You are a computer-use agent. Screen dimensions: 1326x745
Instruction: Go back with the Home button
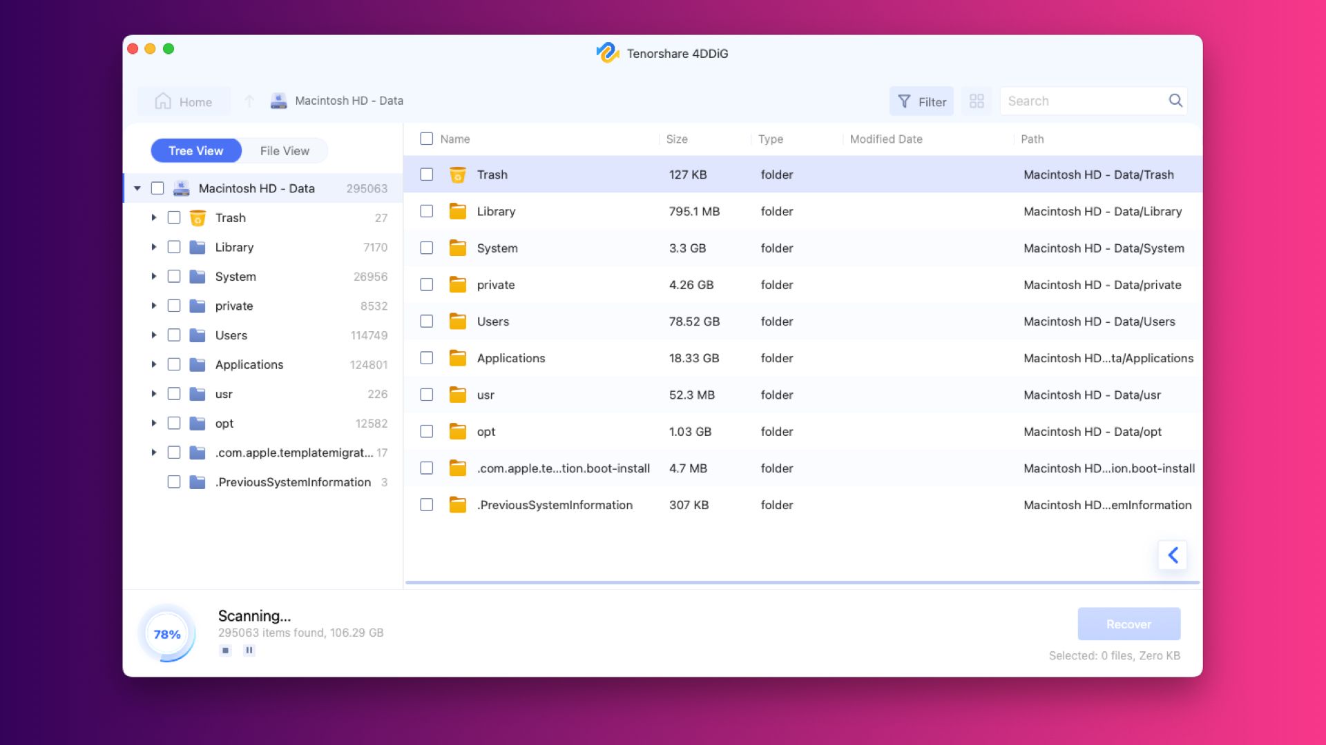point(183,101)
